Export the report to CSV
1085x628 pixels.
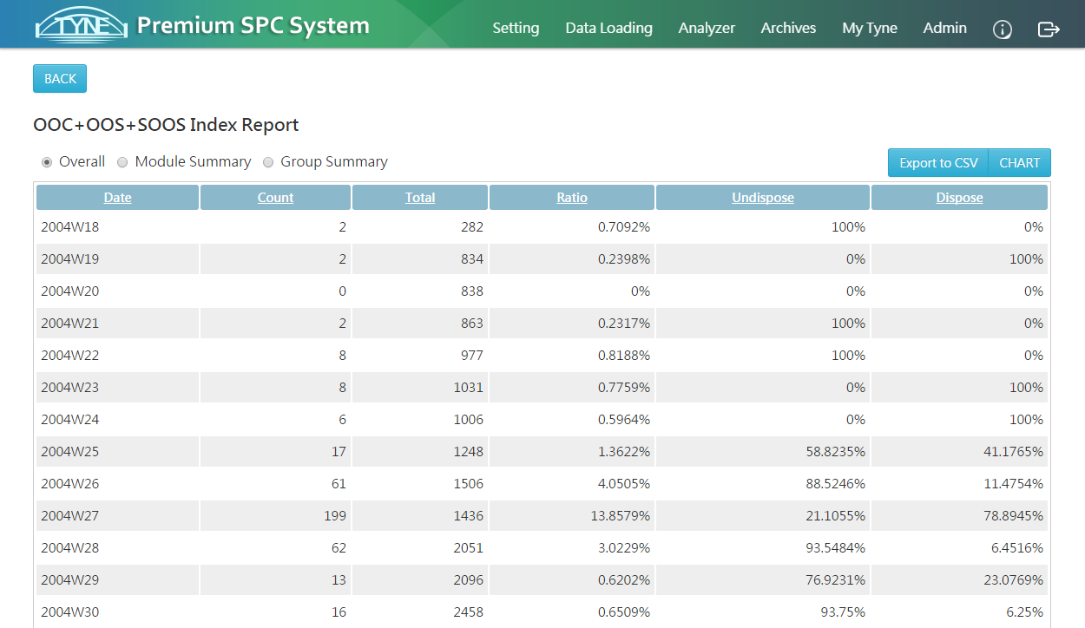(937, 163)
